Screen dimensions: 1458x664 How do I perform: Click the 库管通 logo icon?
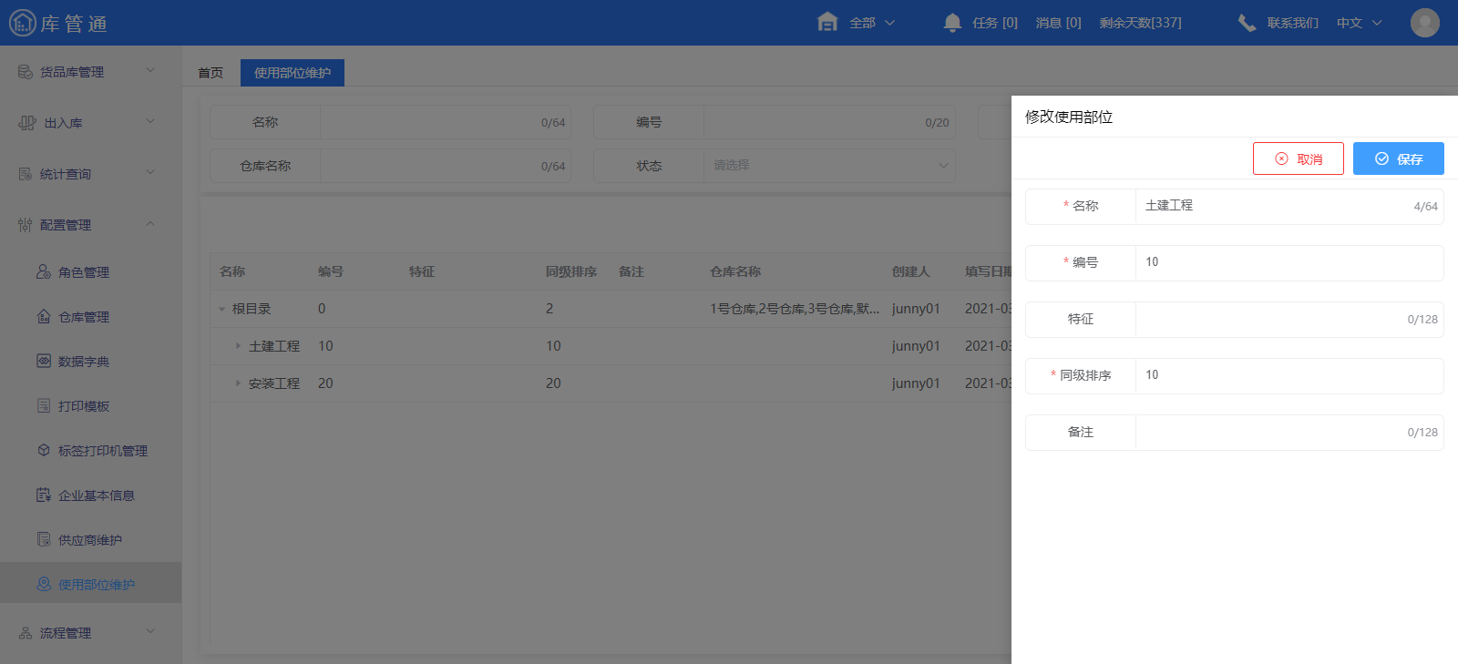pos(23,23)
